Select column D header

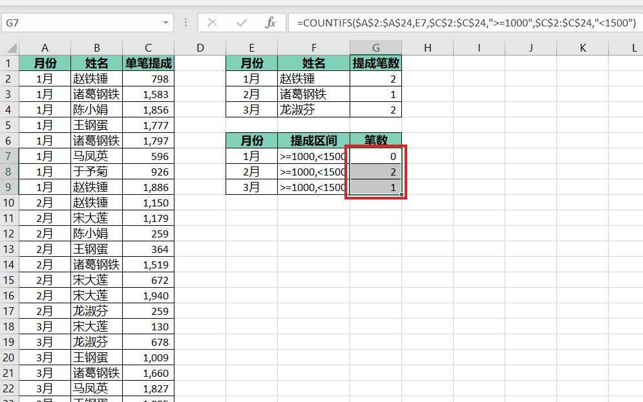[x=200, y=48]
